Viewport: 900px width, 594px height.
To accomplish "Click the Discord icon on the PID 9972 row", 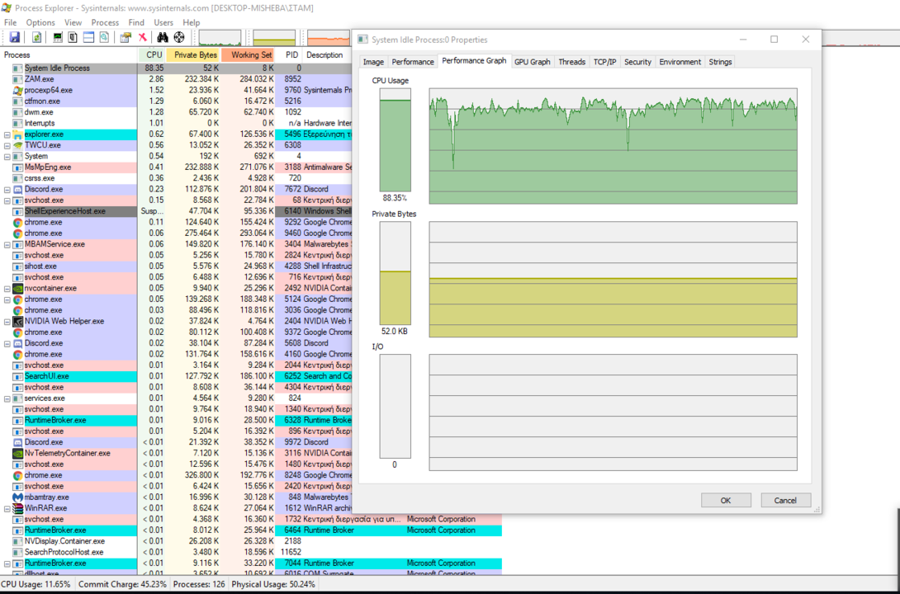I will [18, 442].
